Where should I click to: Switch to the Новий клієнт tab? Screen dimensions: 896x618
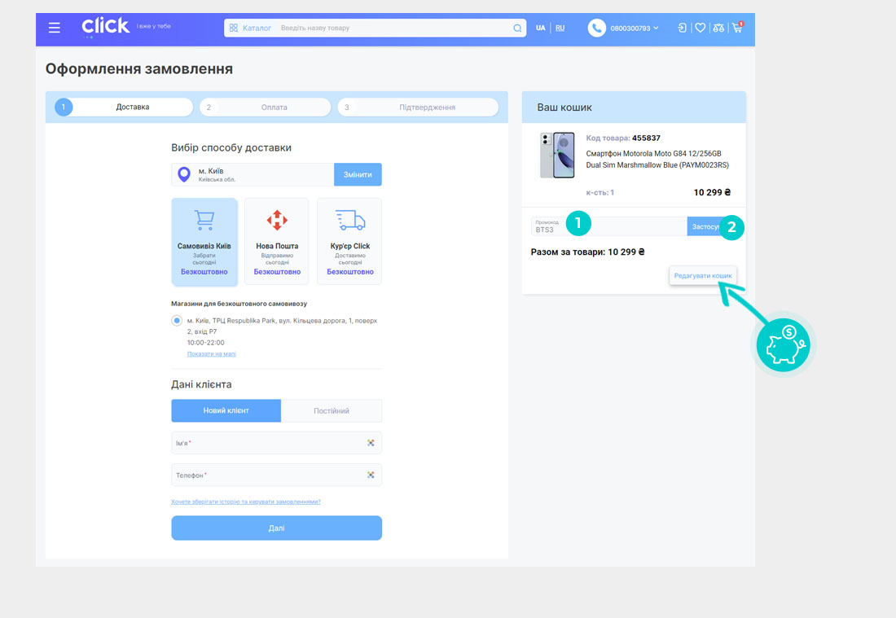[x=226, y=410]
